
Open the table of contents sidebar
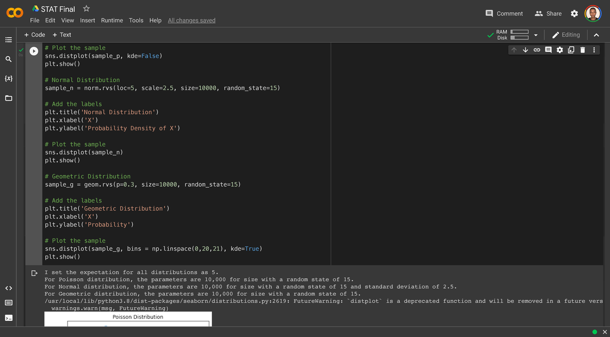8,40
